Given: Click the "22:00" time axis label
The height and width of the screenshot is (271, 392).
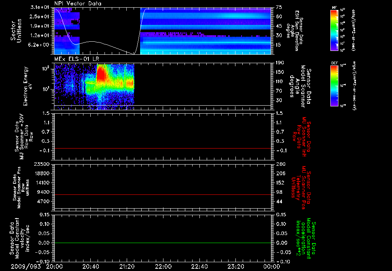Looking at the screenshot, I should pyautogui.click(x=163, y=267).
